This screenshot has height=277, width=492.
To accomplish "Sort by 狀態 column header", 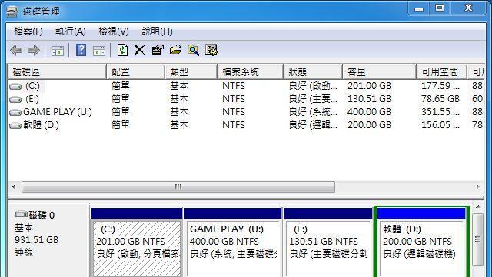I will point(313,72).
